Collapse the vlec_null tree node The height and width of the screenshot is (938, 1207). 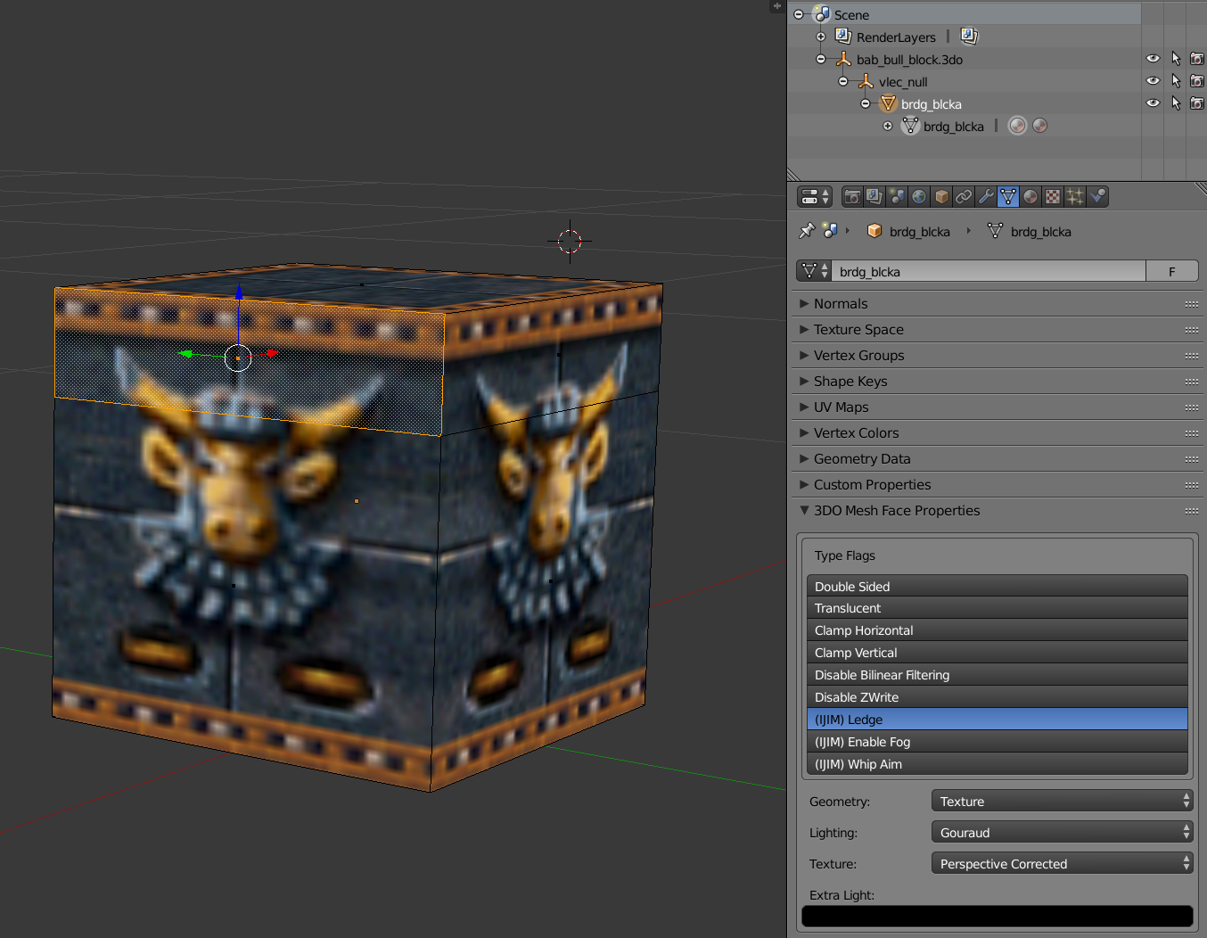click(843, 81)
